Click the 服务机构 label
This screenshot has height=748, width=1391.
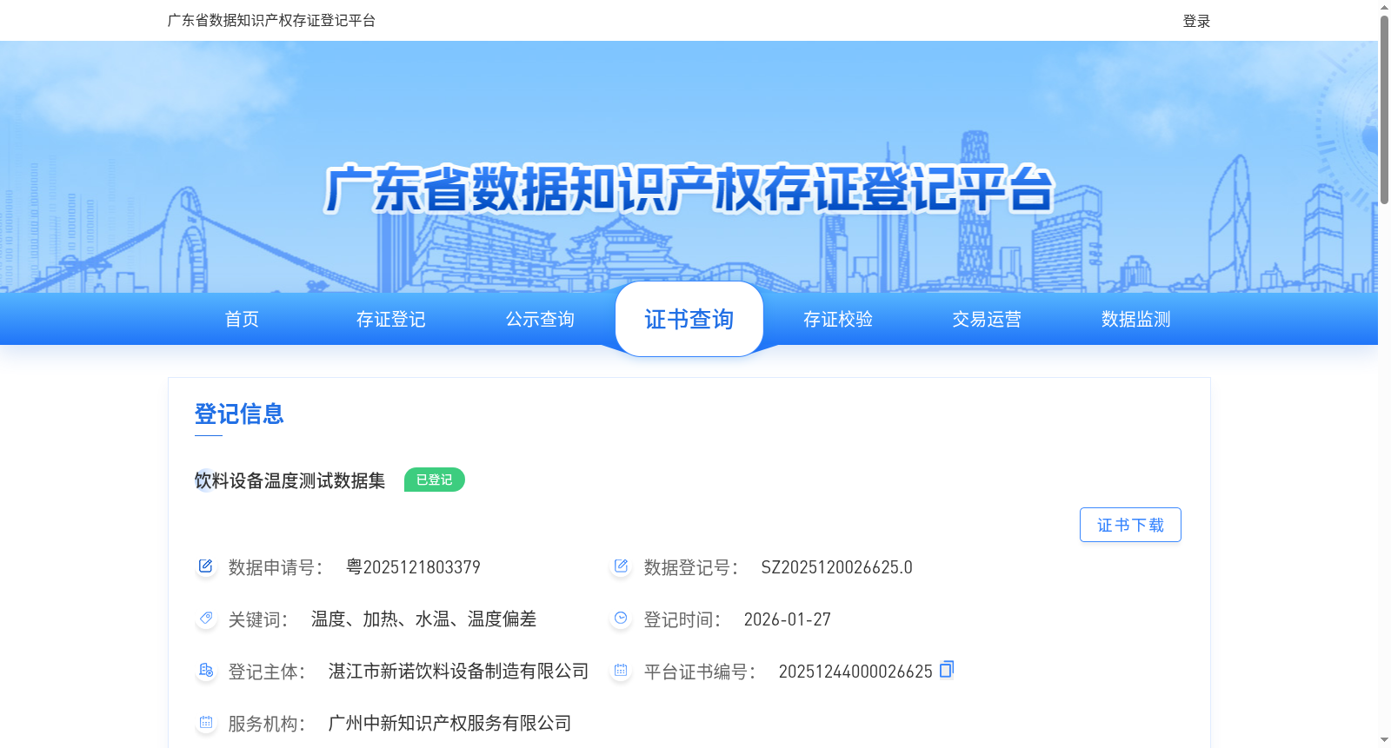267,724
